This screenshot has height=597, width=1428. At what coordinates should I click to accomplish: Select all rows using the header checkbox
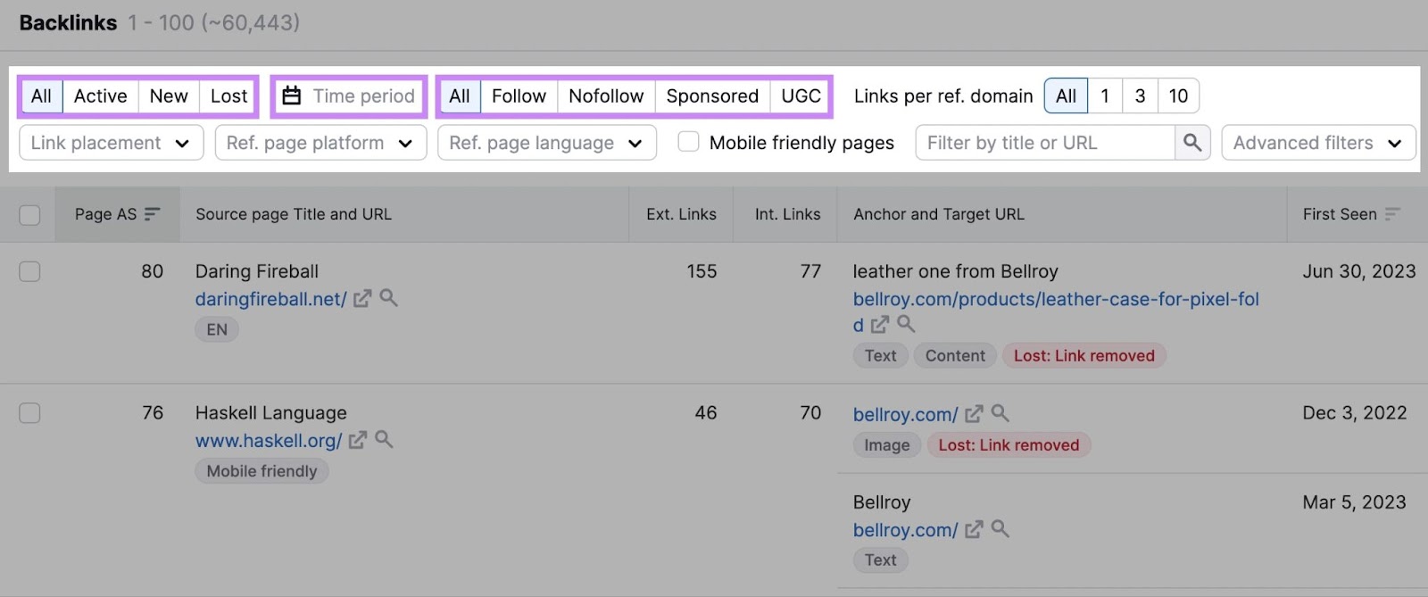click(29, 215)
